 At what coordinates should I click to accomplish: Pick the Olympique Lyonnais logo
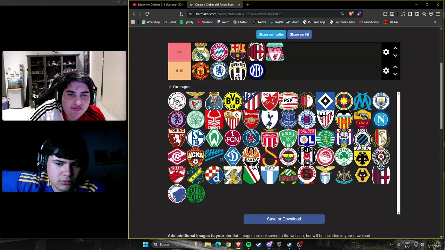[307, 138]
